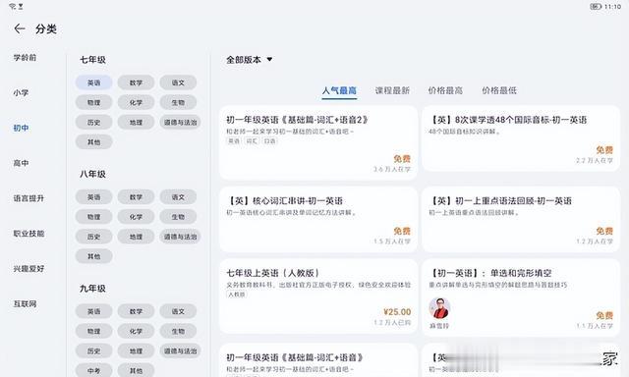Image resolution: width=629 pixels, height=377 pixels.
Task: Choose 九年级 数学 subject chip
Action: pos(136,311)
